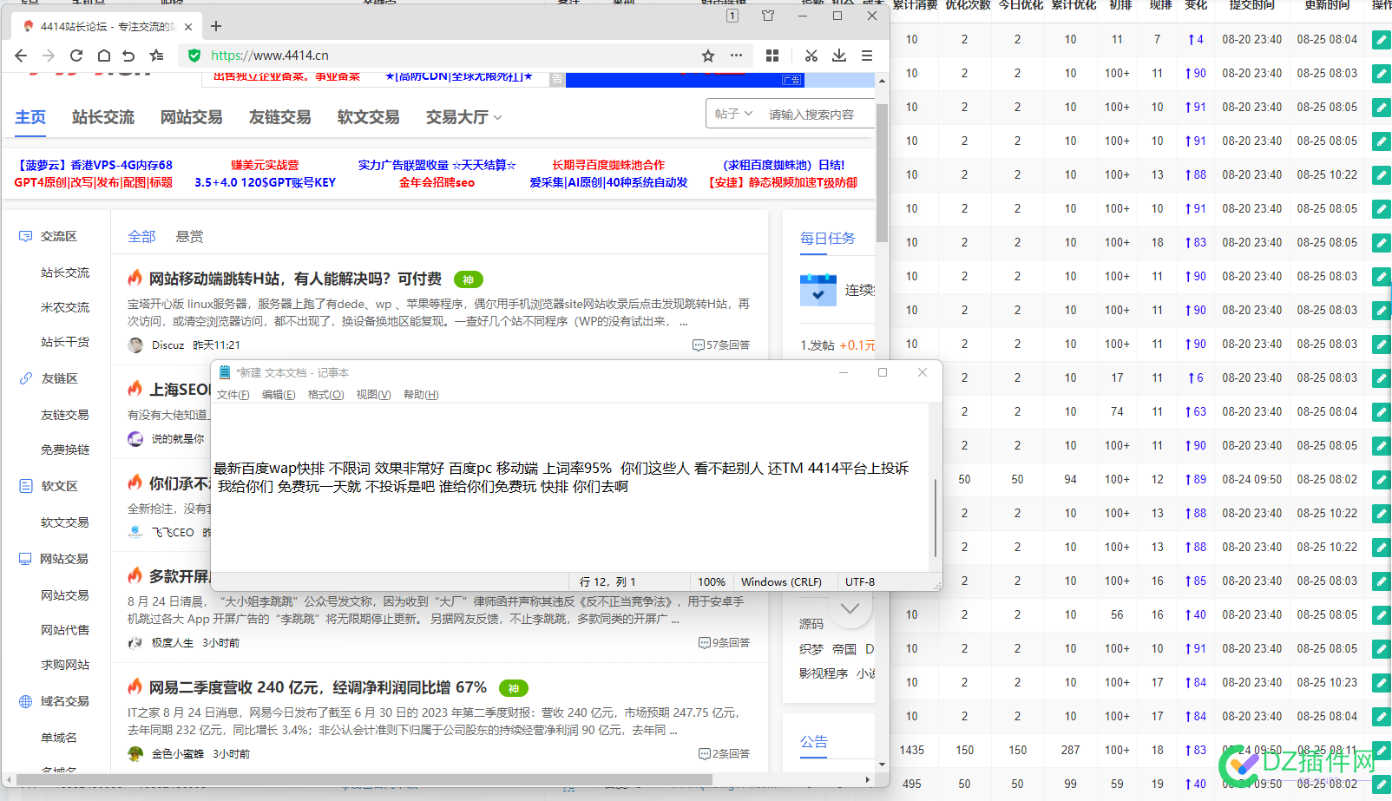Viewport: 1392px width, 801px height.
Task: Expand the 交易大厅 dropdown menu
Action: pyautogui.click(x=463, y=117)
